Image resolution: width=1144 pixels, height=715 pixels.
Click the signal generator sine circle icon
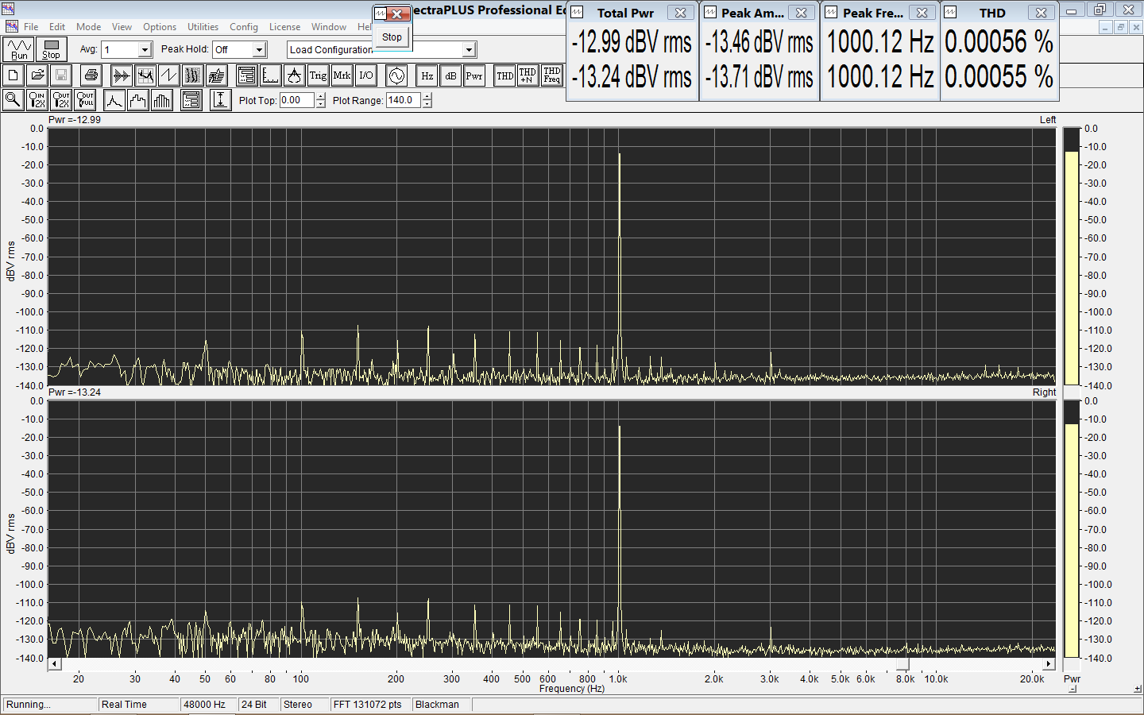pos(396,75)
